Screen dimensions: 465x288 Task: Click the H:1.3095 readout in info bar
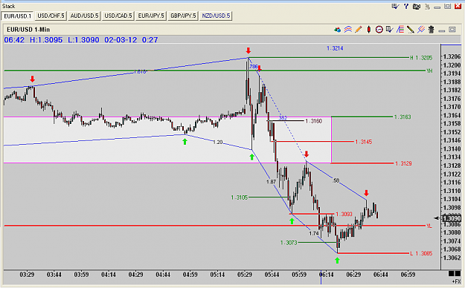(x=46, y=40)
